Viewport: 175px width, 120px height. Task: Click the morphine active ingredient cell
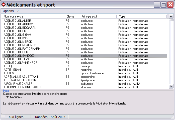click(x=86, y=70)
